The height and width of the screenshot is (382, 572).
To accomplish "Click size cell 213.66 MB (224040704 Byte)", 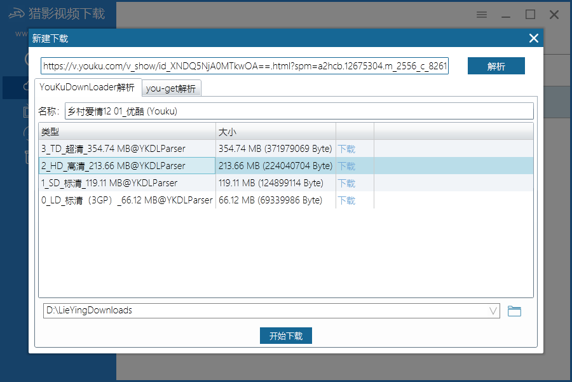I will point(275,166).
